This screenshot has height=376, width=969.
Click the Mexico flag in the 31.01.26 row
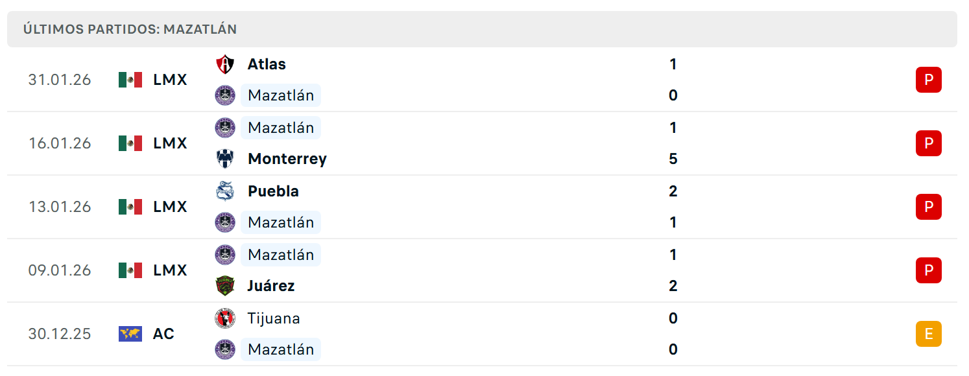(130, 80)
